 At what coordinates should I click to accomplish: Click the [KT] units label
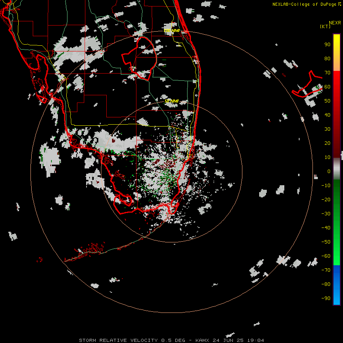coord(325,26)
